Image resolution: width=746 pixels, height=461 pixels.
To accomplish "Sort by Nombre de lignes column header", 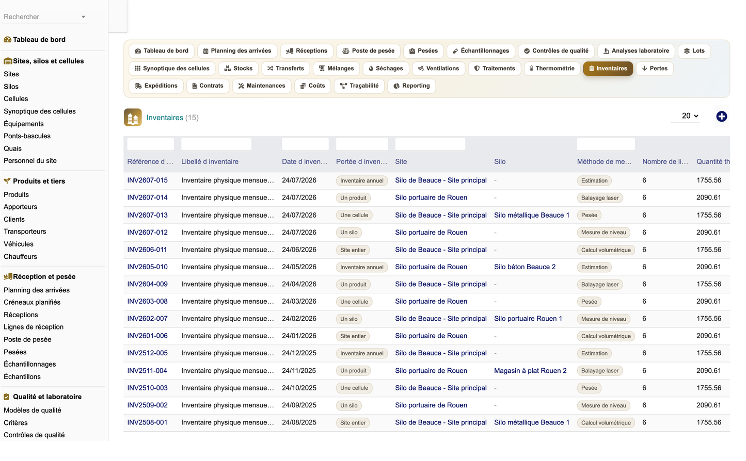I will pos(665,162).
